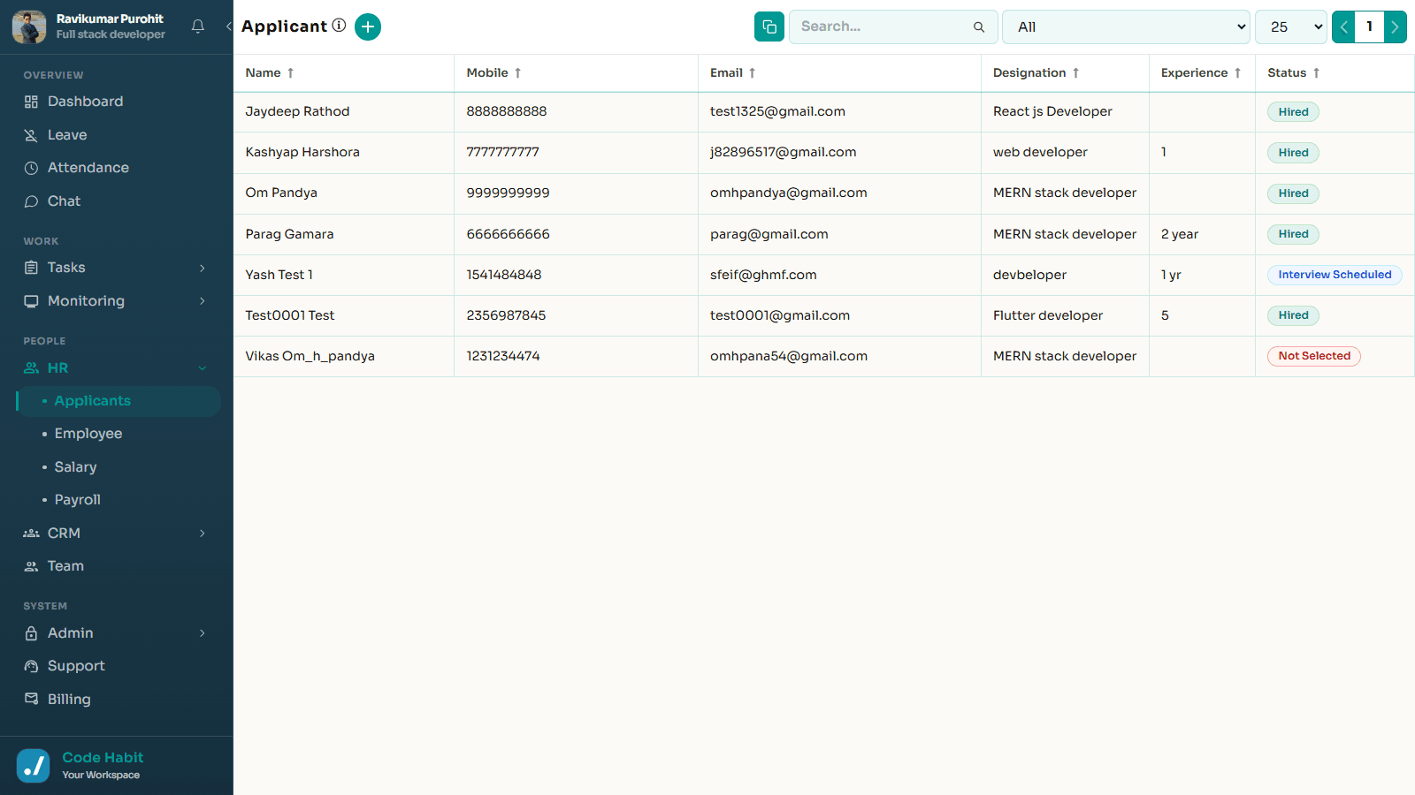Image resolution: width=1415 pixels, height=795 pixels.
Task: Click Interview Scheduled status badge
Action: (x=1335, y=275)
